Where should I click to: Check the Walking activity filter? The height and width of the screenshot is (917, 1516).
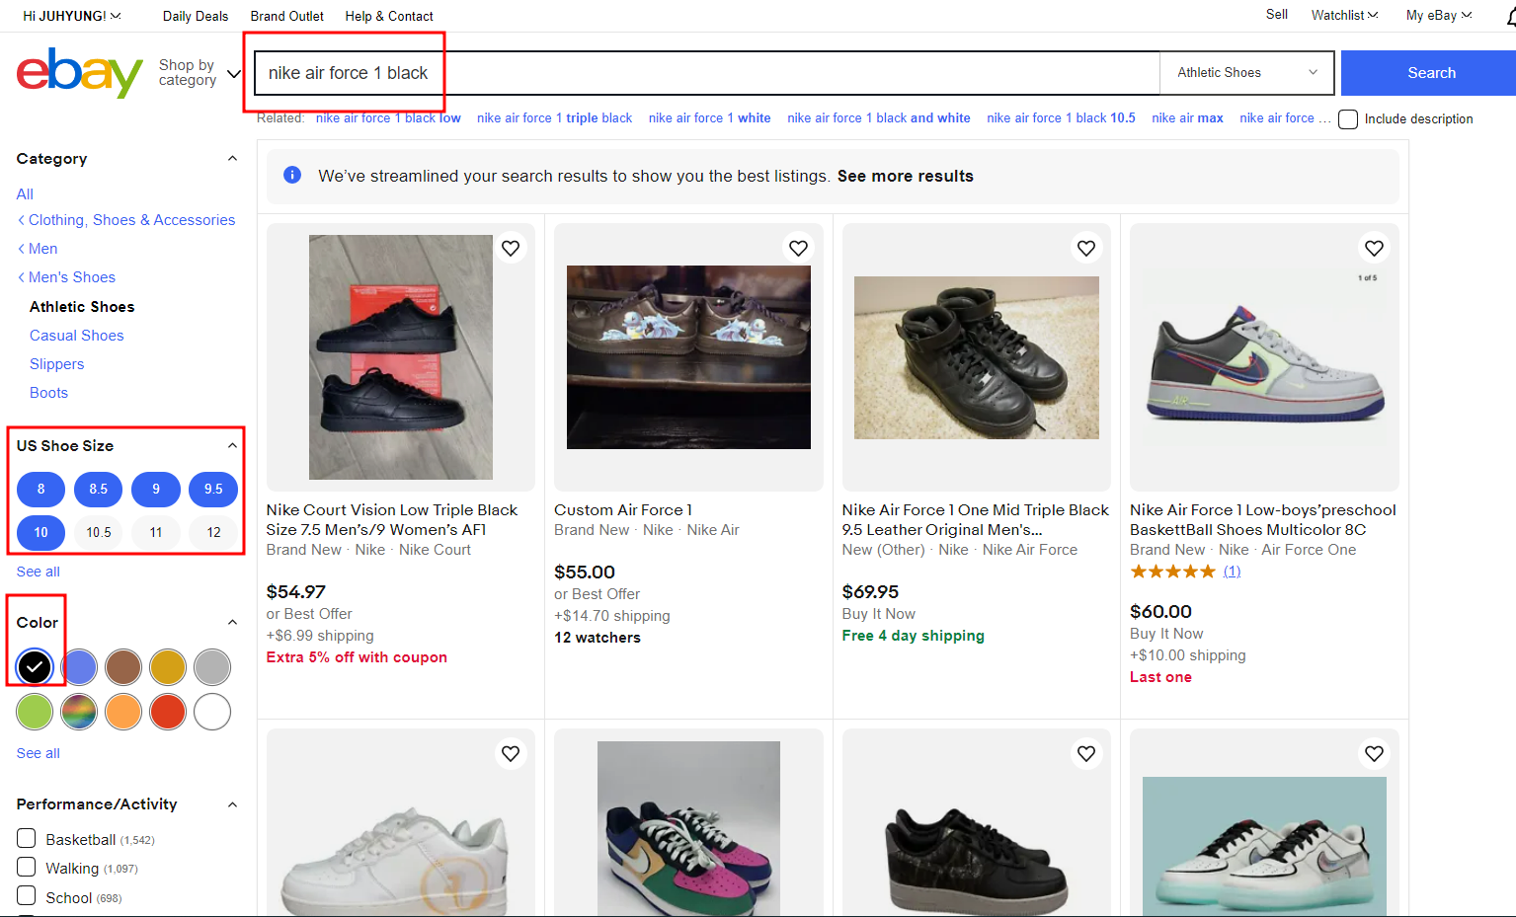coord(27,867)
